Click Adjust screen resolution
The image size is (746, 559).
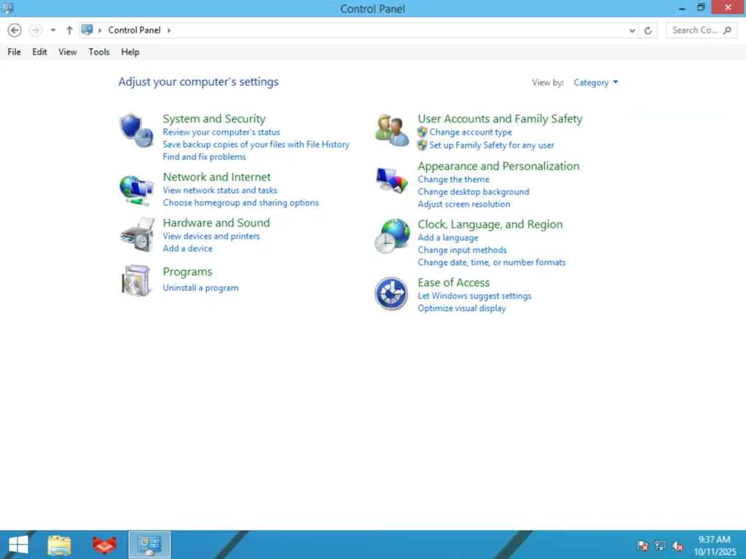pyautogui.click(x=464, y=204)
